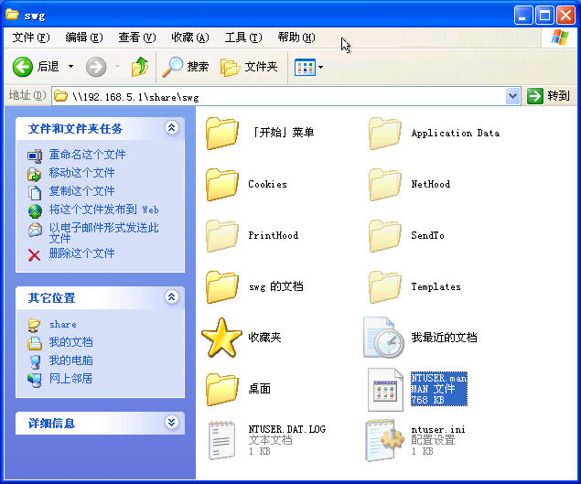Open the Tools (工具) menu
This screenshot has width=581, height=484.
[x=242, y=38]
